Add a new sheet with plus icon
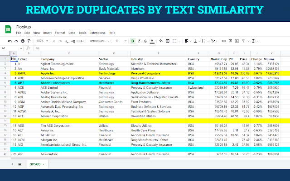290x181 pixels. tap(12, 163)
